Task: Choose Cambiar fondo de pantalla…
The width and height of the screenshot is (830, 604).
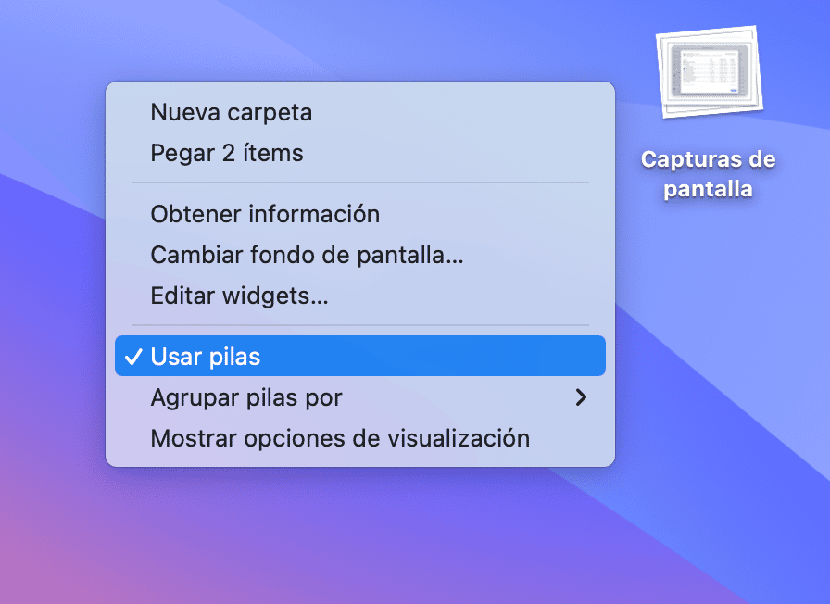Action: (360, 255)
